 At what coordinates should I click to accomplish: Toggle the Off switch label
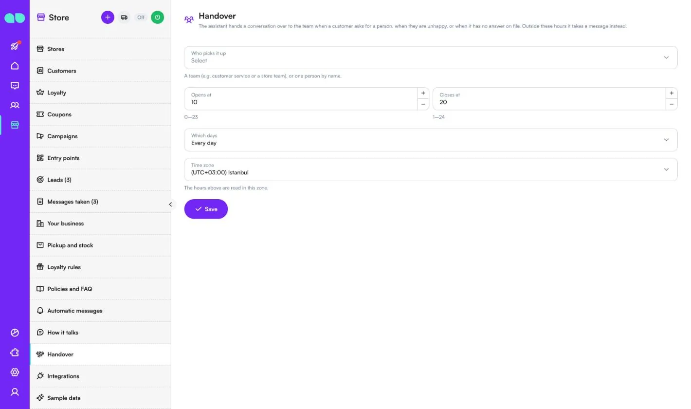point(141,17)
